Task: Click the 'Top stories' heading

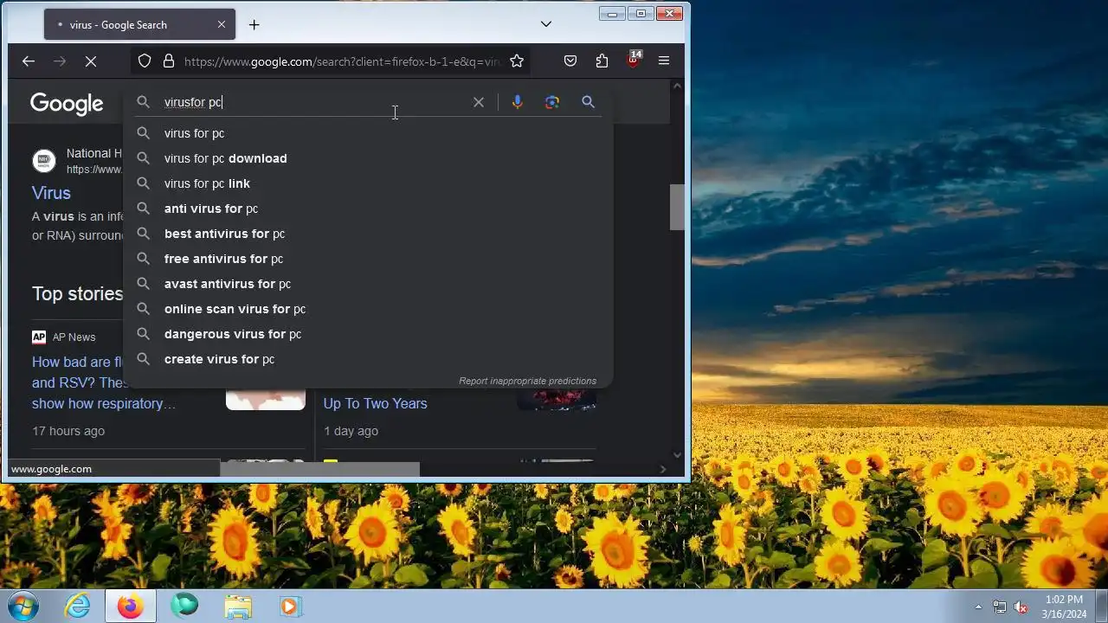Action: click(77, 293)
